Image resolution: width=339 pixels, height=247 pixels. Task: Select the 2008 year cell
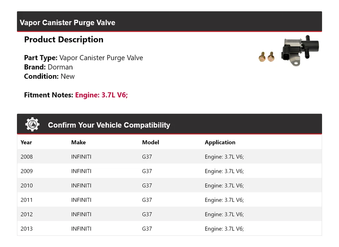point(27,157)
